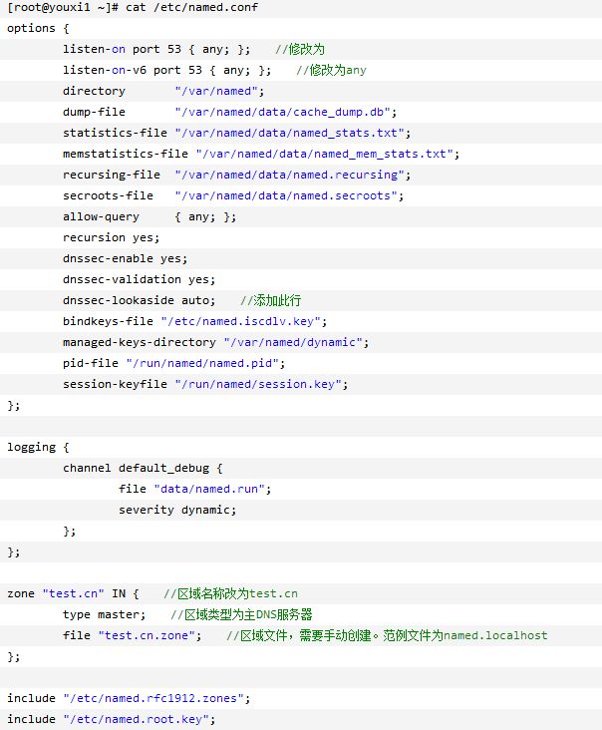Viewport: 602px width, 730px height.
Task: Click the 'bindkeys-file' keyword
Action: point(108,322)
